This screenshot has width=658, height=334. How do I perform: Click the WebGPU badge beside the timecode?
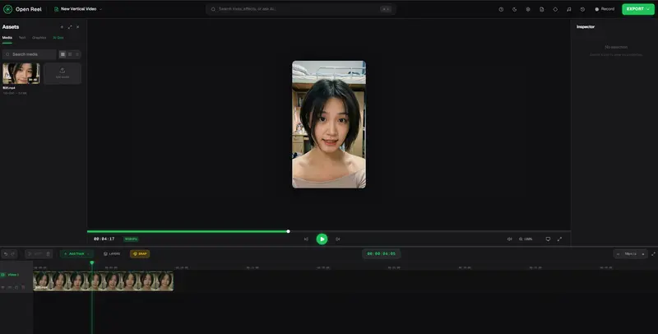pyautogui.click(x=131, y=239)
